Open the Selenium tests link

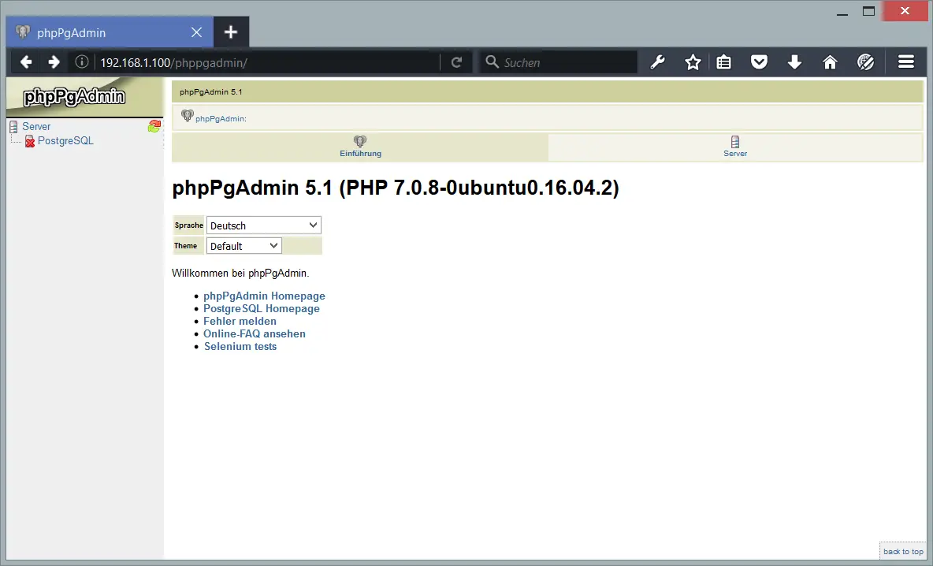coord(240,346)
